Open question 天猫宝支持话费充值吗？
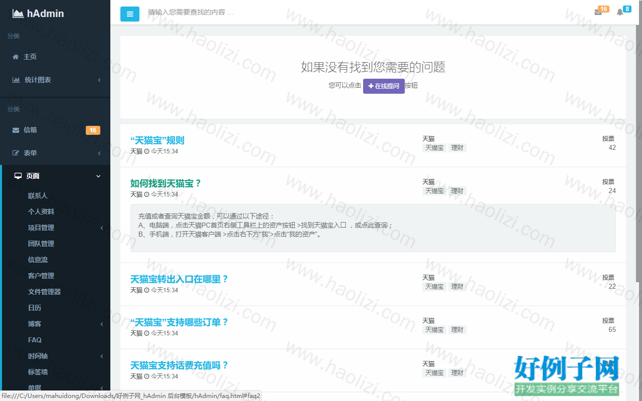 point(180,365)
